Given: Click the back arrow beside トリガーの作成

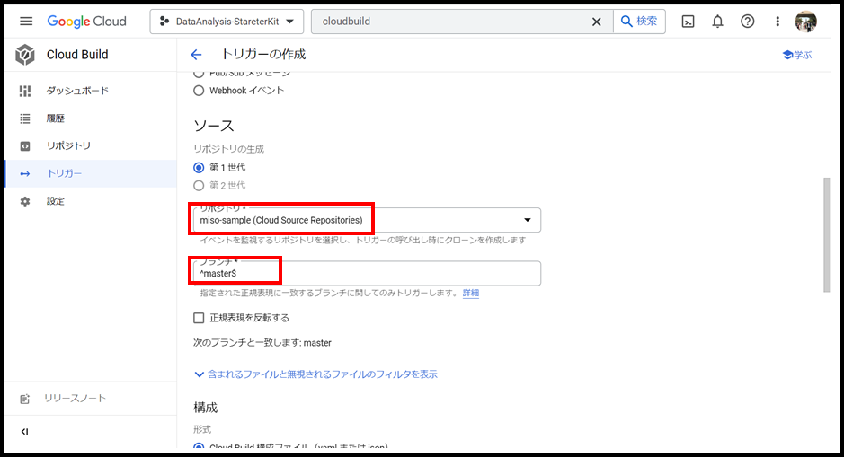Looking at the screenshot, I should (x=197, y=55).
